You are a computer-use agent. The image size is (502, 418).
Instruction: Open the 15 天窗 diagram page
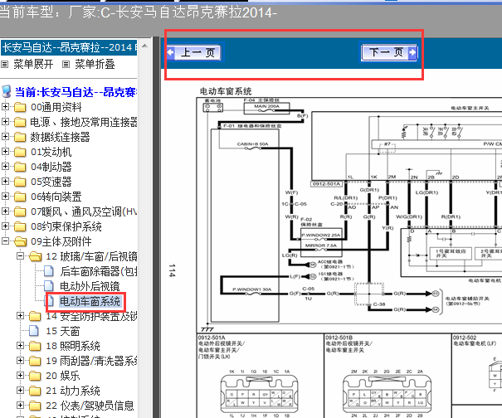pos(63,331)
